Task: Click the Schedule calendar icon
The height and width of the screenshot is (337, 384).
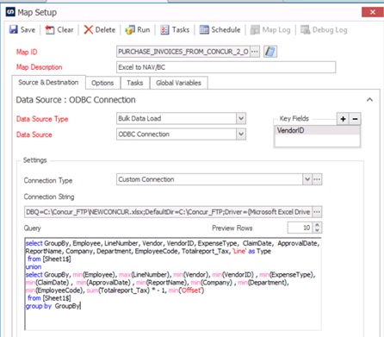Action: coord(204,29)
